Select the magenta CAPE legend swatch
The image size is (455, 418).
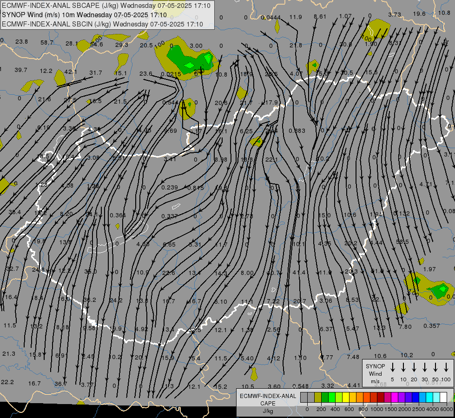(x=395, y=398)
